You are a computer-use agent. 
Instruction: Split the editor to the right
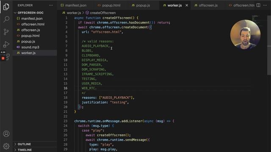pyautogui.click(x=258, y=5)
